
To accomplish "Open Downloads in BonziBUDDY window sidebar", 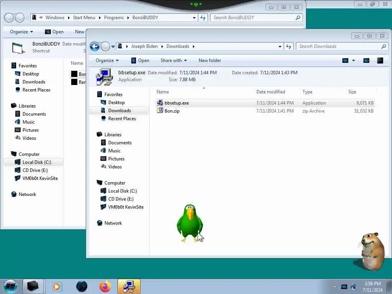I will click(34, 82).
